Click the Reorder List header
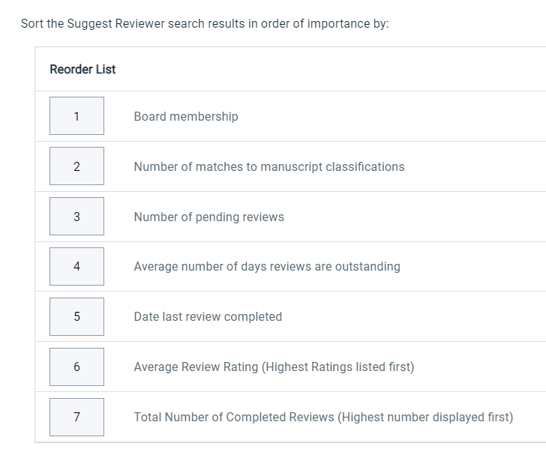This screenshot has width=546, height=467. 82,69
